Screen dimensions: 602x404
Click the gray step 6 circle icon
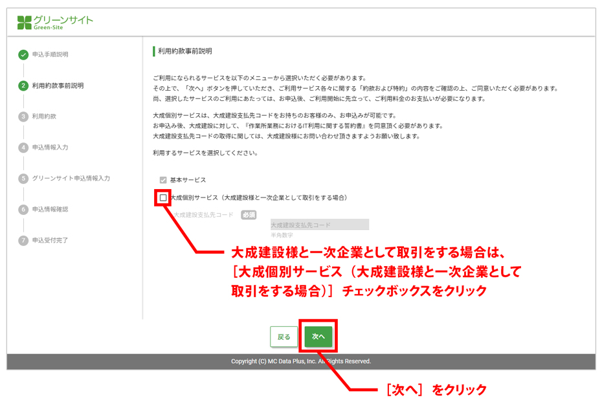tap(23, 210)
